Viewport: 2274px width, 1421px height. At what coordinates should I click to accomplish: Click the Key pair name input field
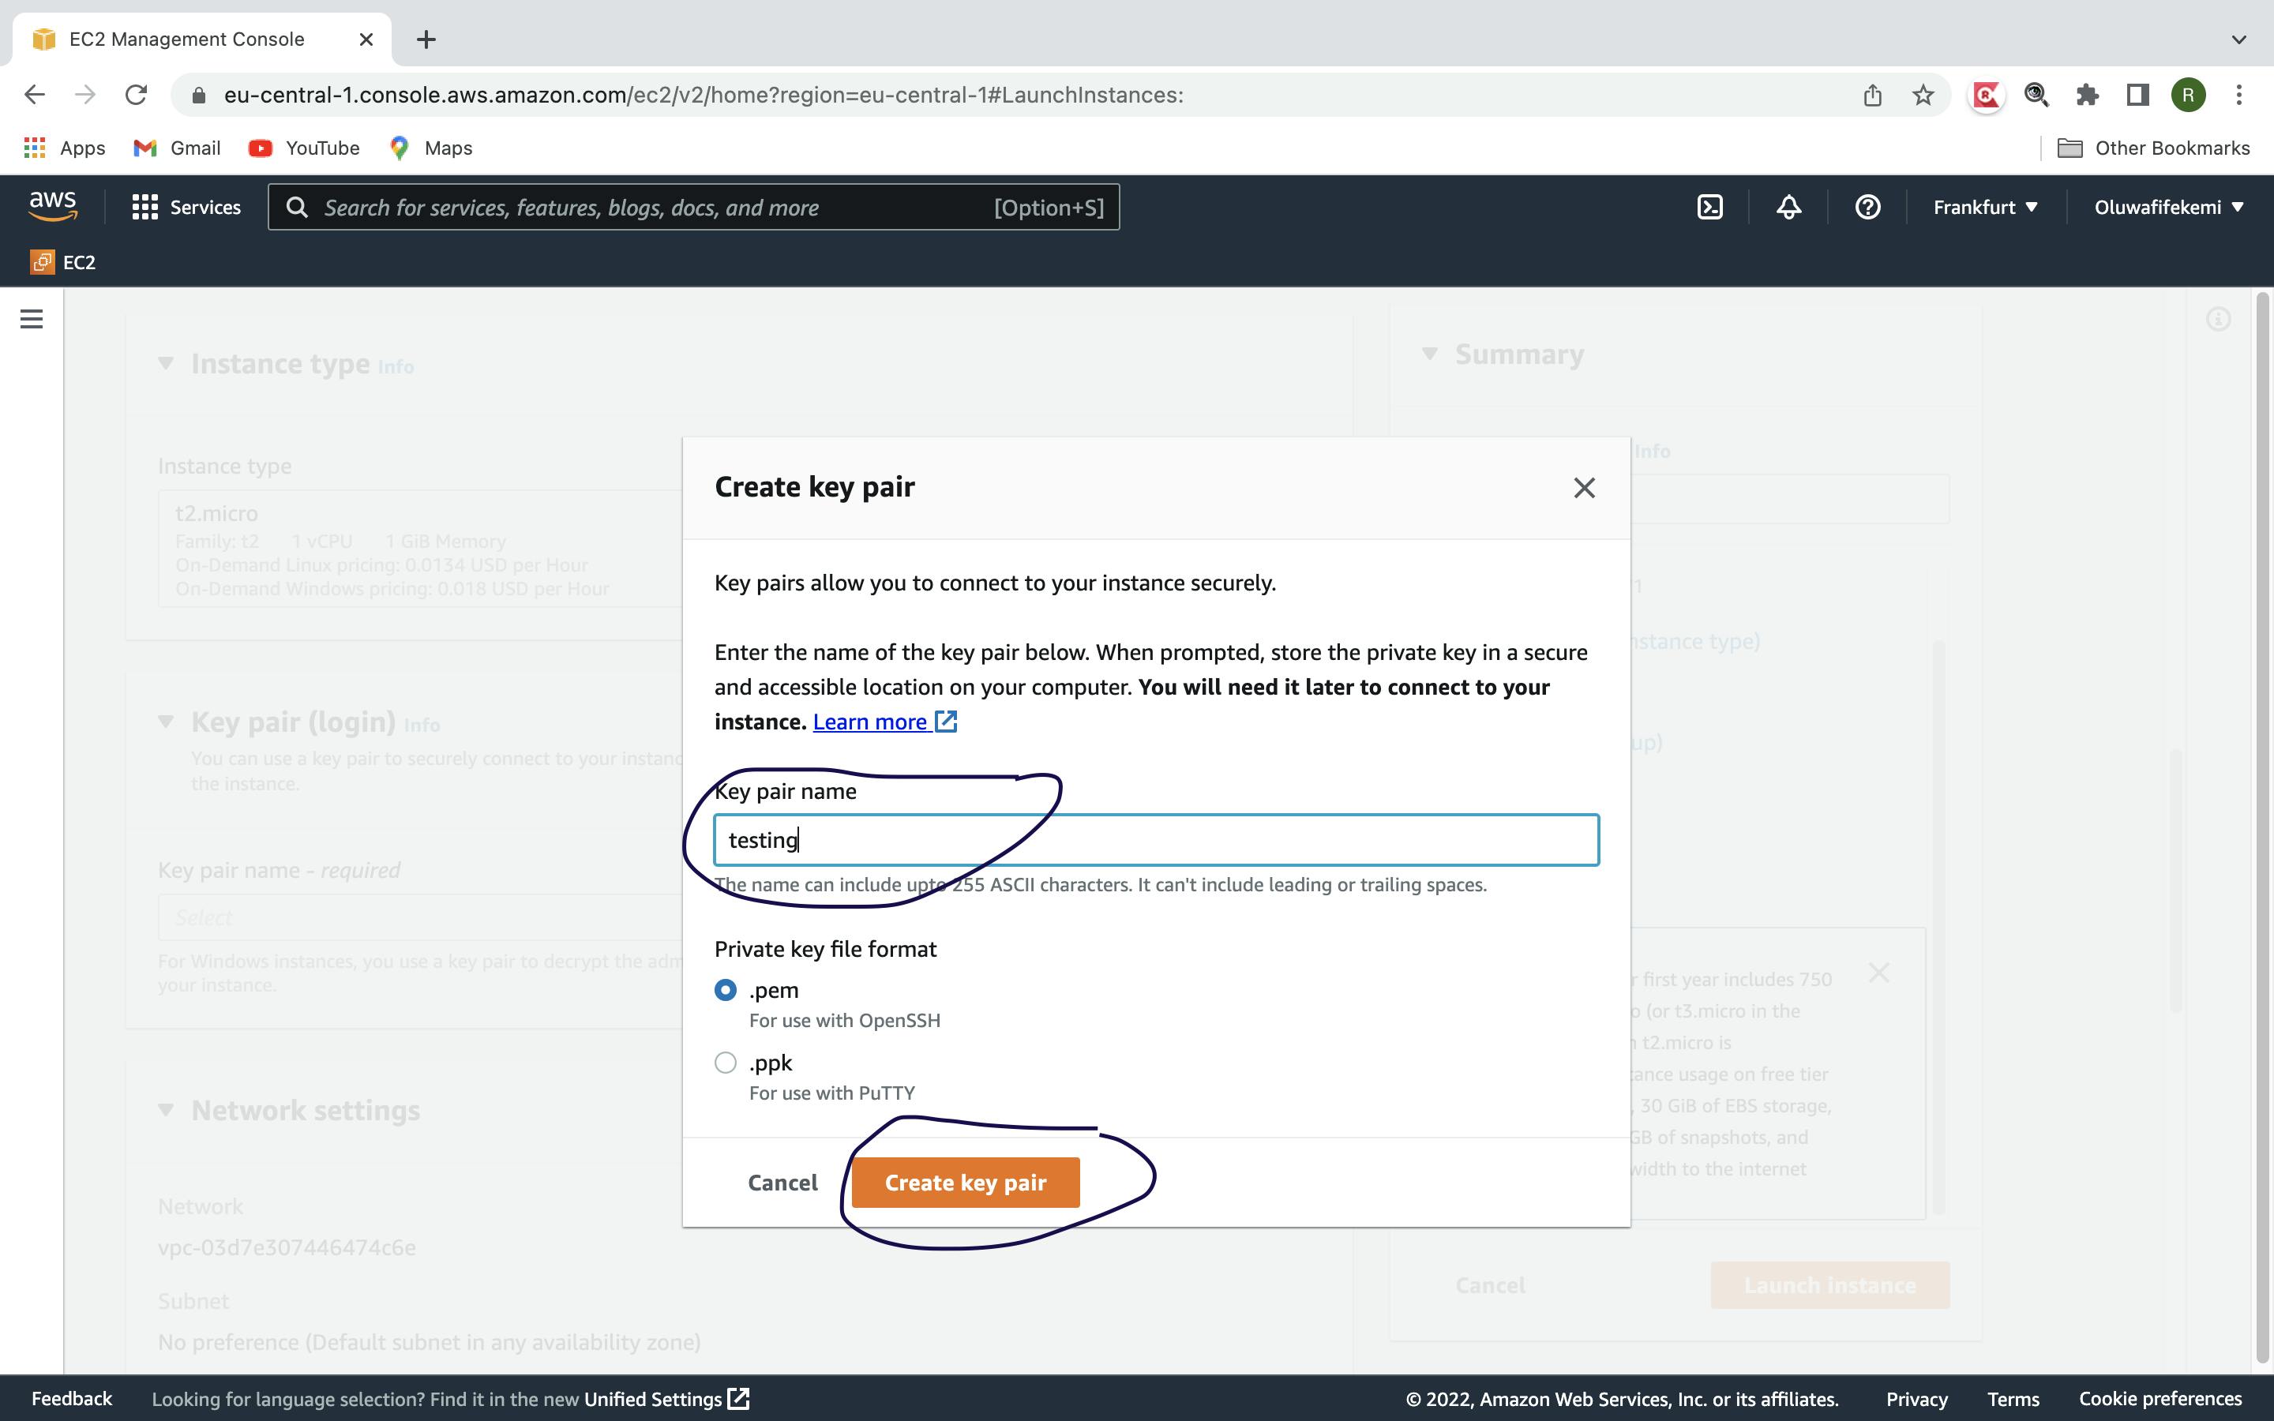[x=1154, y=840]
